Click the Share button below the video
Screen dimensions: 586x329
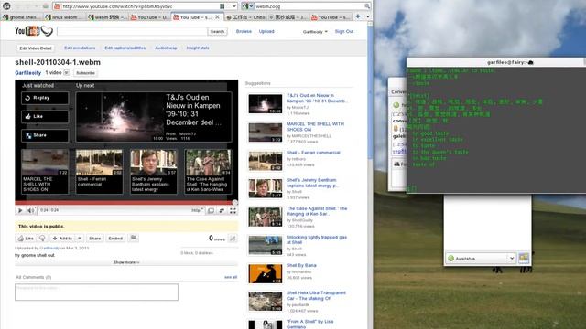[94, 238]
